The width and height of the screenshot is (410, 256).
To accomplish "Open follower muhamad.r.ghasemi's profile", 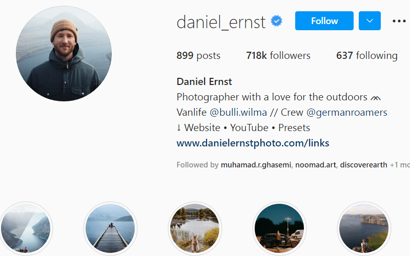I will 256,165.
